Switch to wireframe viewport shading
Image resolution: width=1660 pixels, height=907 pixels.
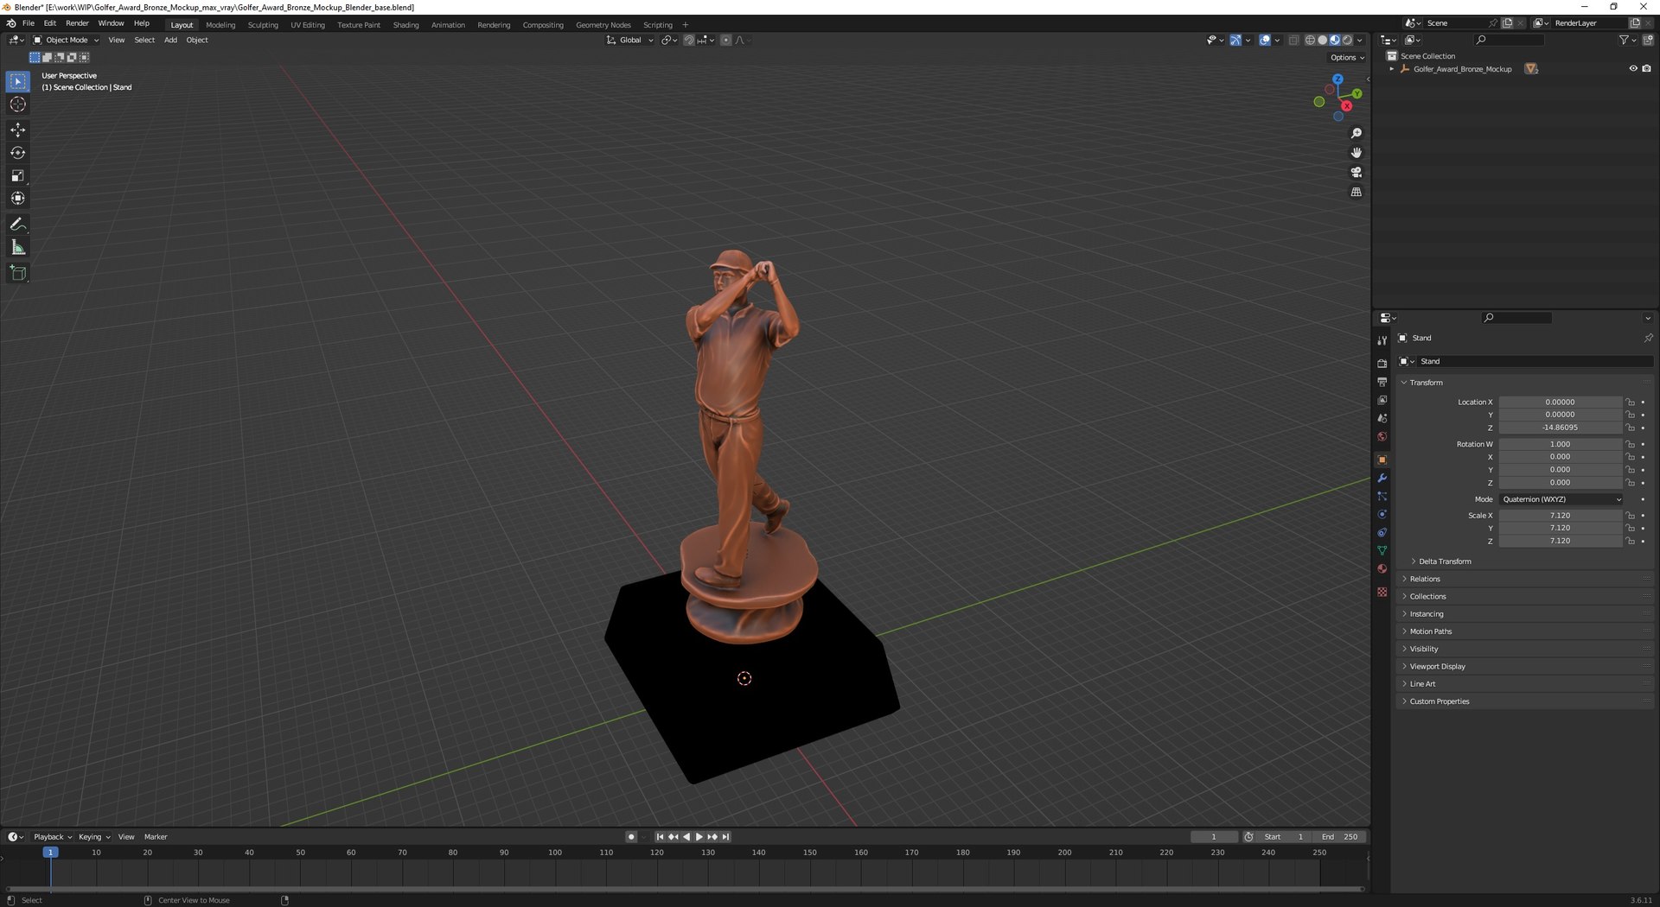click(1310, 40)
